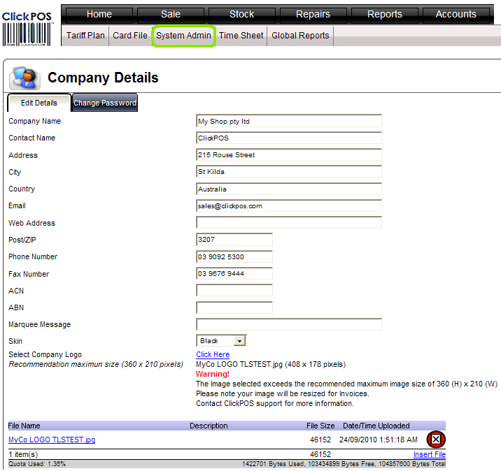The image size is (501, 471).
Task: Click the City input field
Action: [x=289, y=172]
